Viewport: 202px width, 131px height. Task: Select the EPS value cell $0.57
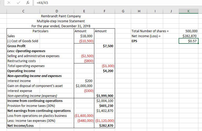188,41
